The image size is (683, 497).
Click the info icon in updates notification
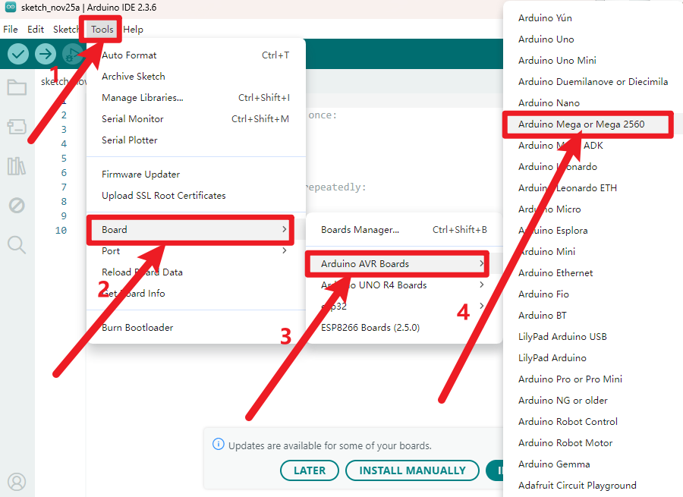point(219,445)
